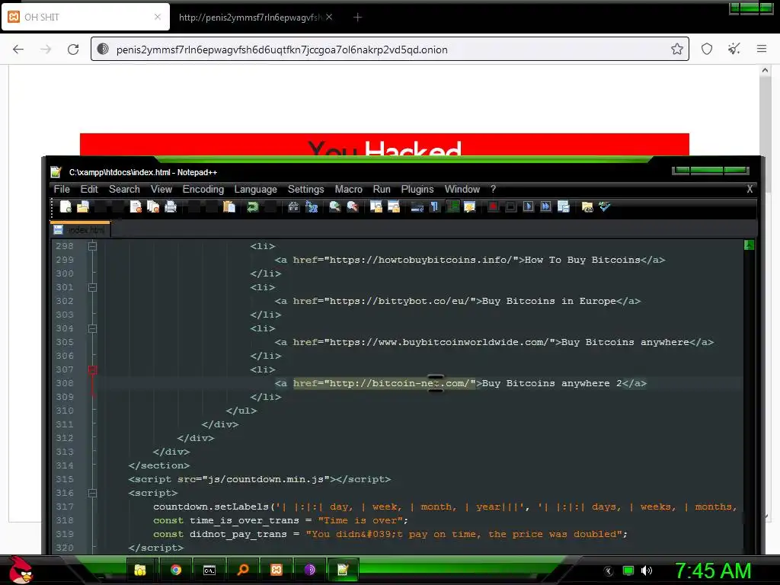Image resolution: width=780 pixels, height=585 pixels.
Task: Switch to the second penis2ymmsf7 browser tab
Action: pyautogui.click(x=255, y=17)
